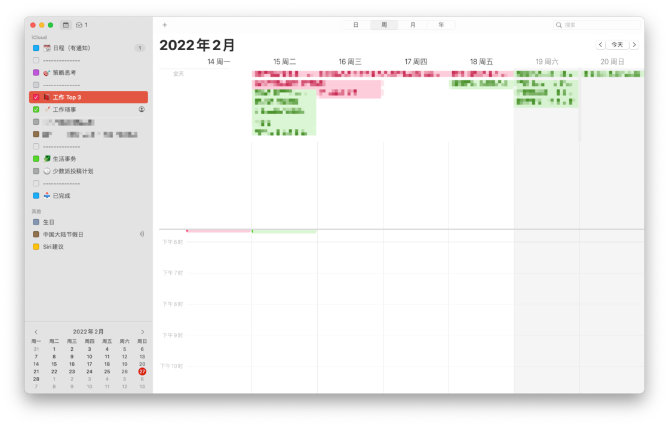Open the notifications inbox icon

(x=79, y=25)
